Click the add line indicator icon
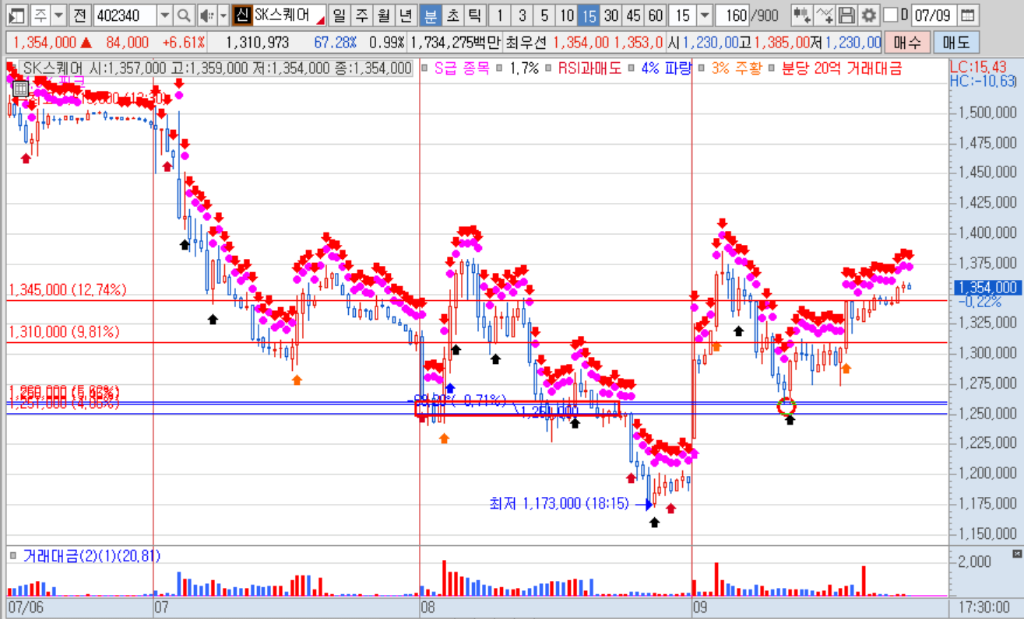This screenshot has width=1024, height=619. 825,15
